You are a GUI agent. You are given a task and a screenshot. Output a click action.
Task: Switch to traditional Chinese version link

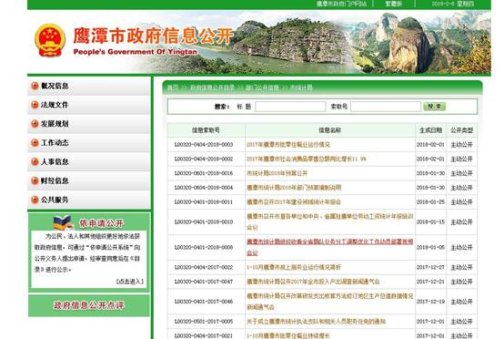point(393,4)
